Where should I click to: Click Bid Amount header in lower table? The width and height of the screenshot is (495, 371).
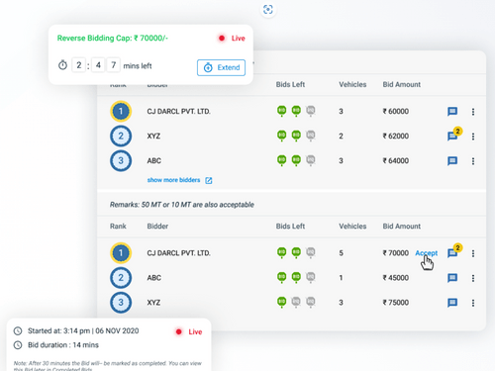pyautogui.click(x=402, y=227)
